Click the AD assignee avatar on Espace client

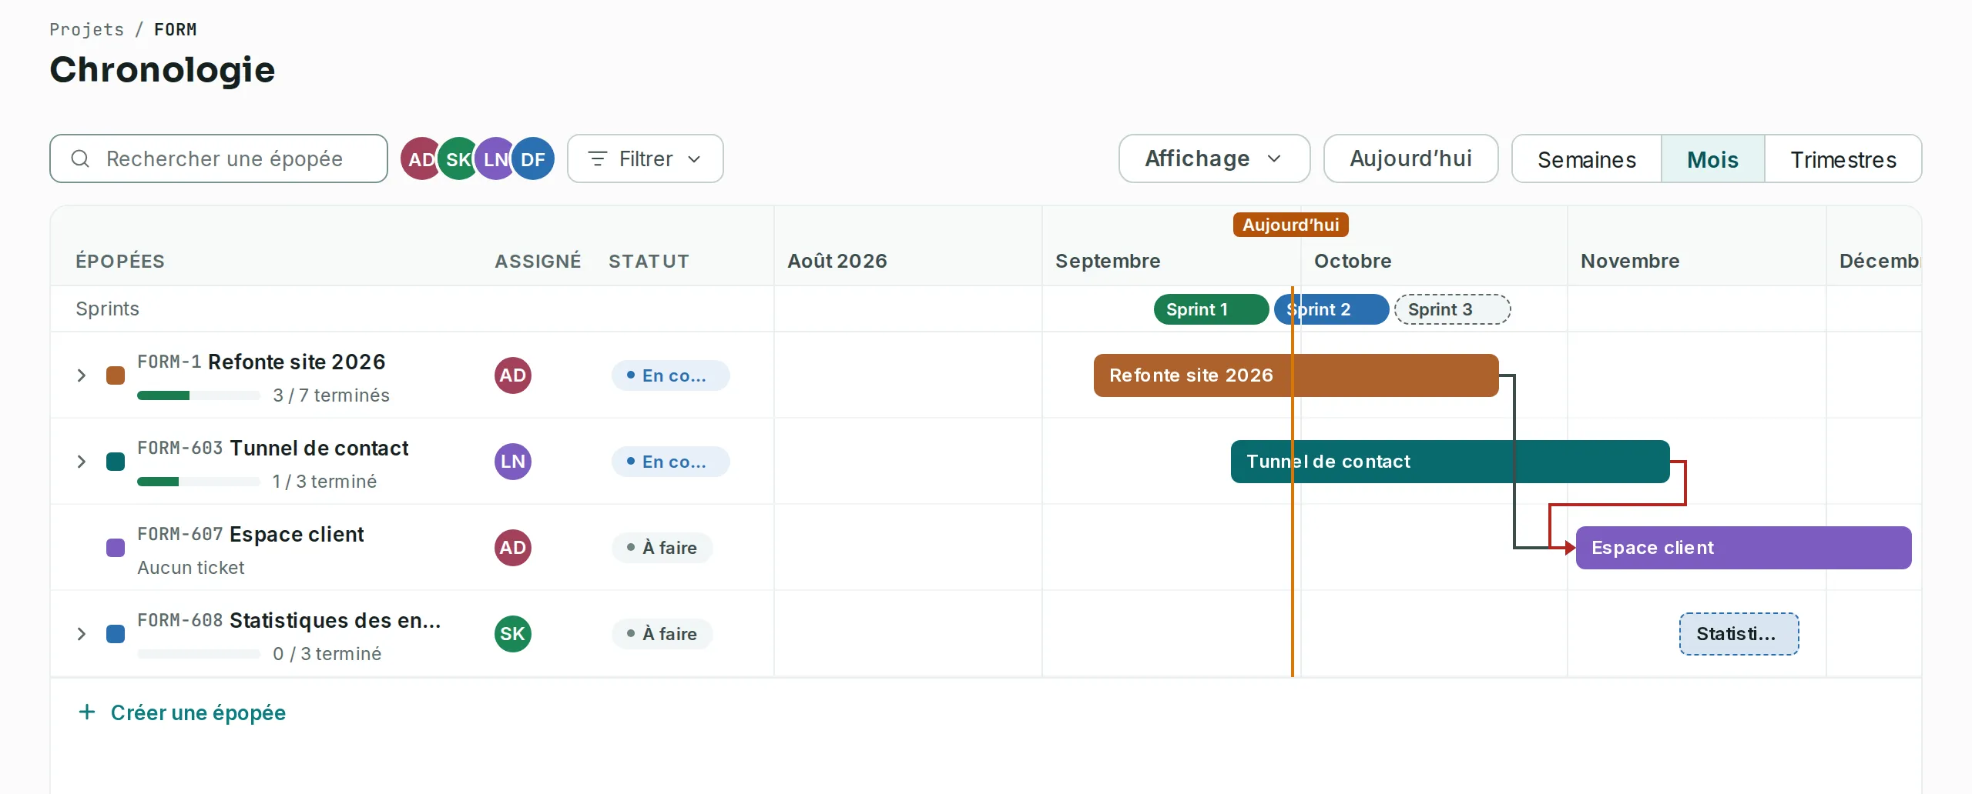click(512, 548)
